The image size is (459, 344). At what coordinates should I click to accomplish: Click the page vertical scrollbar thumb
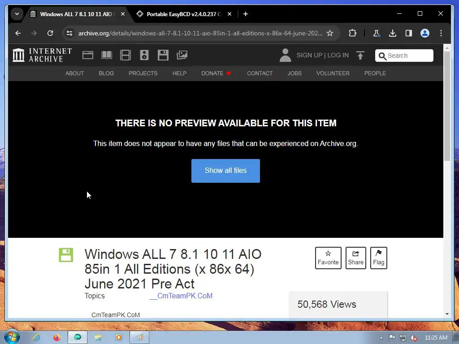coord(447,106)
